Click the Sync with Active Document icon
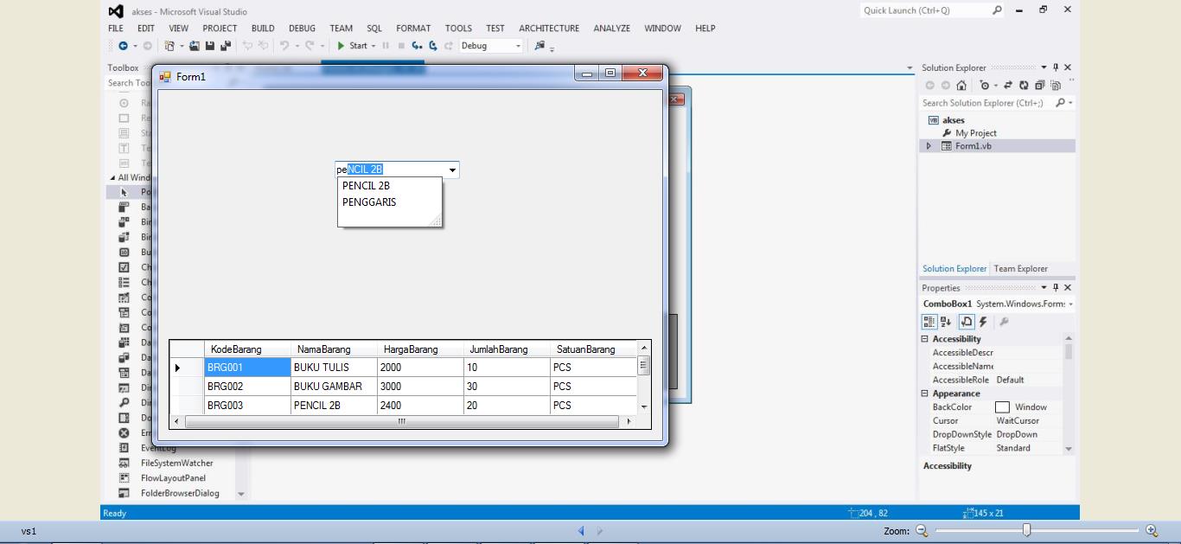Screen dimensions: 1181x544 [1008, 86]
